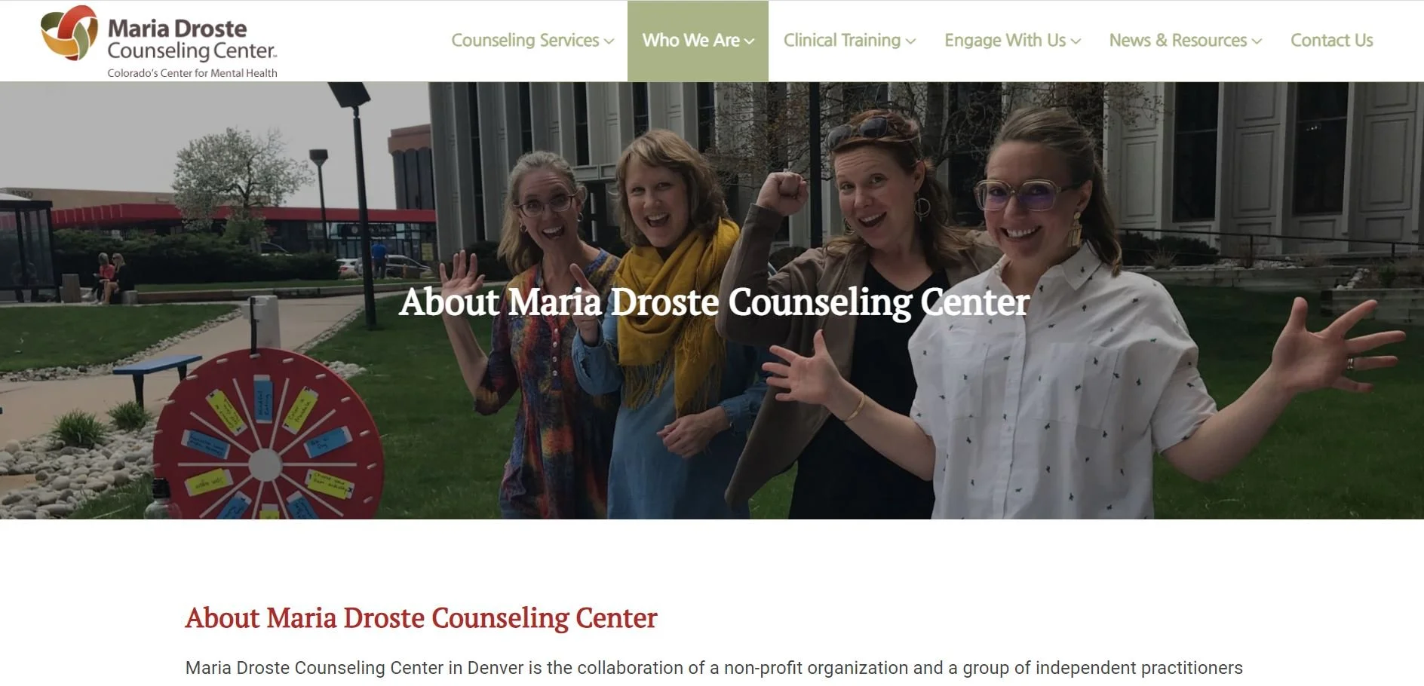The image size is (1424, 686).
Task: Open the Counseling Services menu
Action: (x=532, y=41)
